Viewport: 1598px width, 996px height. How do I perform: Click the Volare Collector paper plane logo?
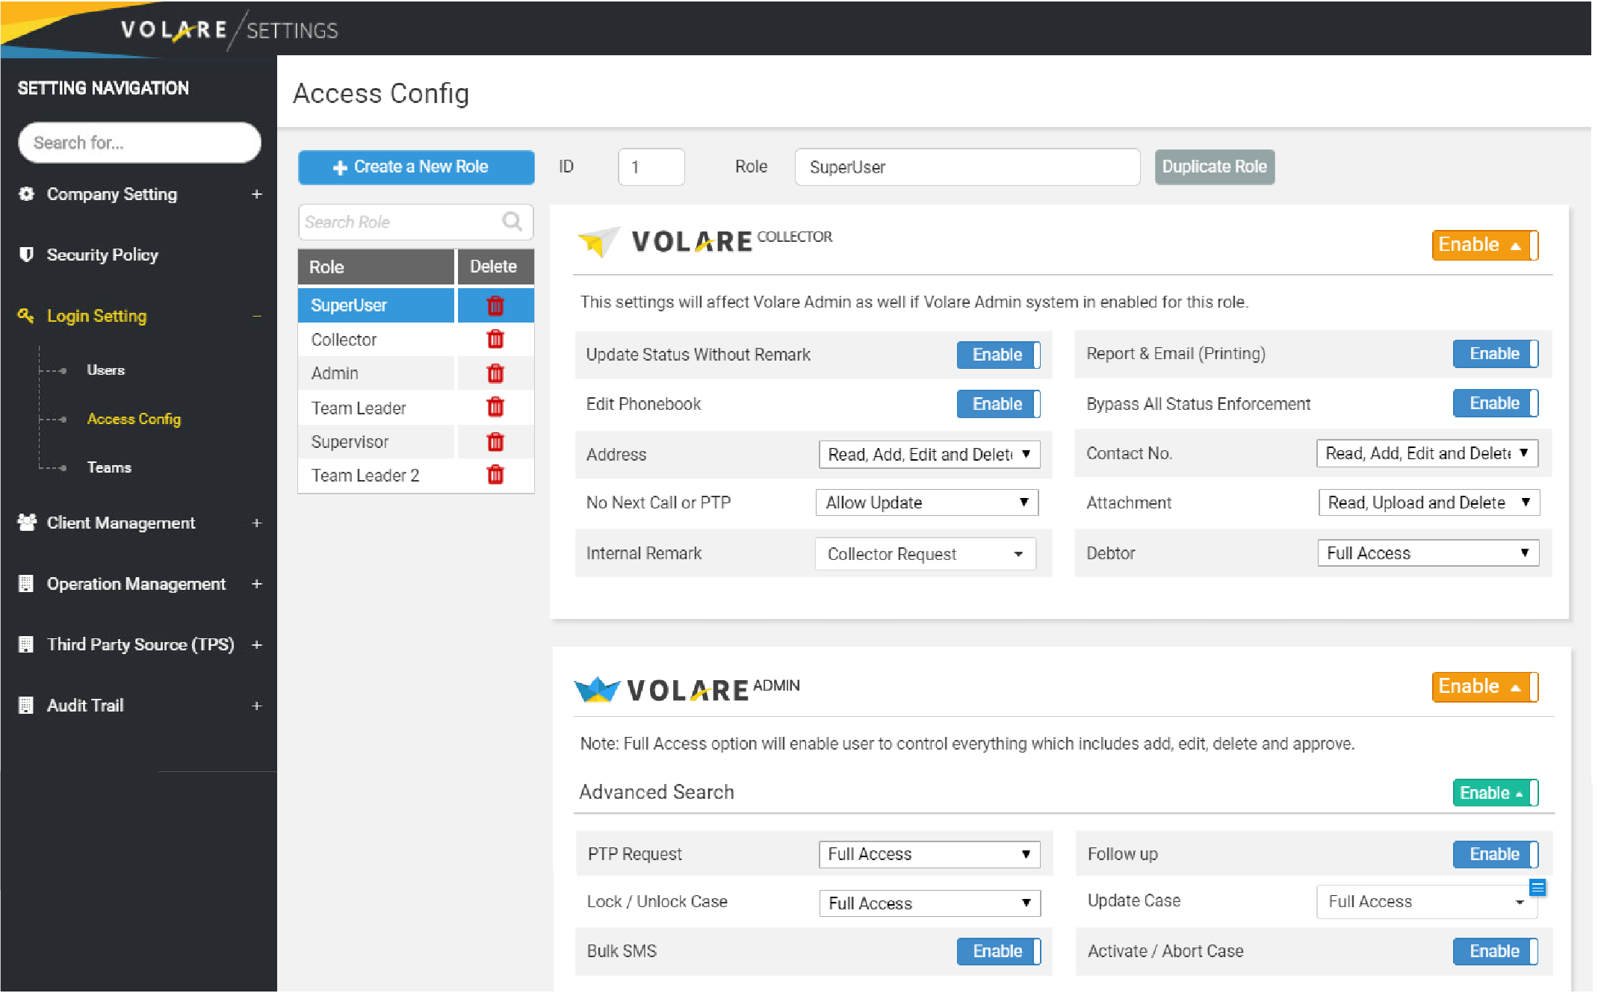[600, 242]
